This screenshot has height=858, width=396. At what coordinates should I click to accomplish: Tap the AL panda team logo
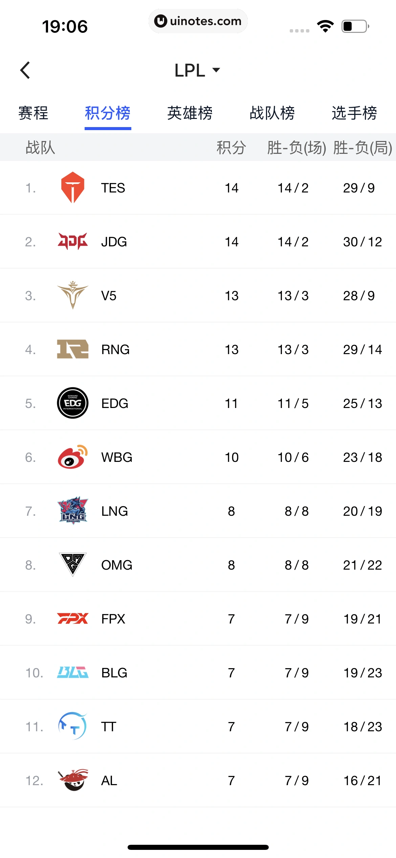[72, 780]
